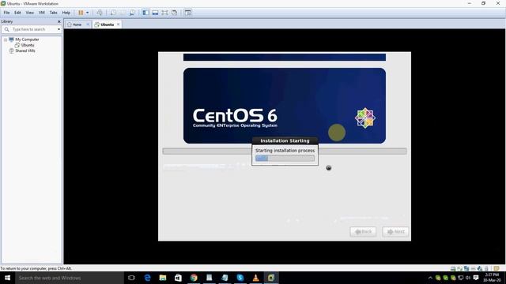
Task: Click the CentOS 6 banner image
Action: [285, 106]
